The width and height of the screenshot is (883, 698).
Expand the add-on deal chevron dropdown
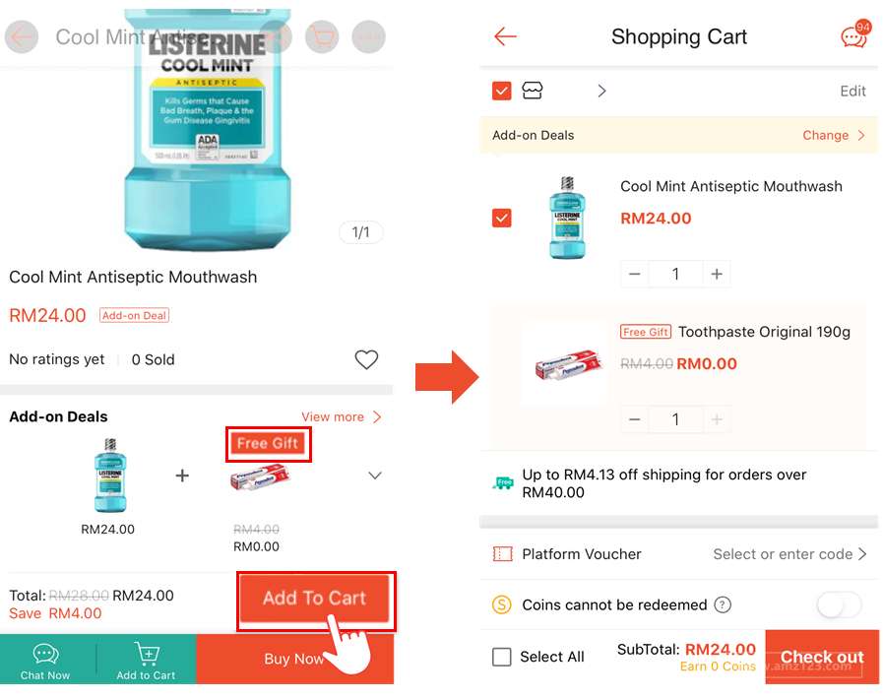tap(374, 476)
